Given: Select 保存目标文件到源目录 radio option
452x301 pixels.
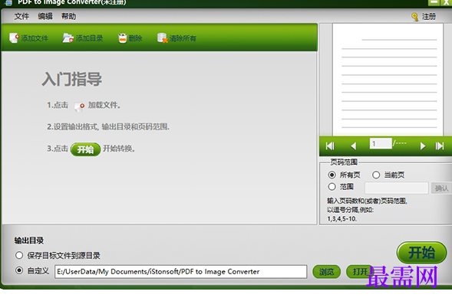Looking at the screenshot, I should [x=19, y=255].
